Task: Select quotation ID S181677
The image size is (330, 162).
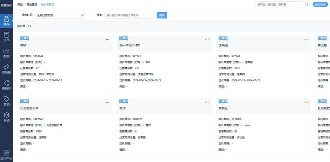Action: 137,119
